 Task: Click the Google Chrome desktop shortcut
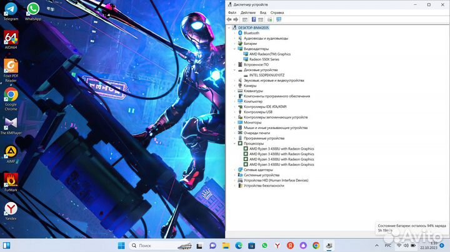11,99
